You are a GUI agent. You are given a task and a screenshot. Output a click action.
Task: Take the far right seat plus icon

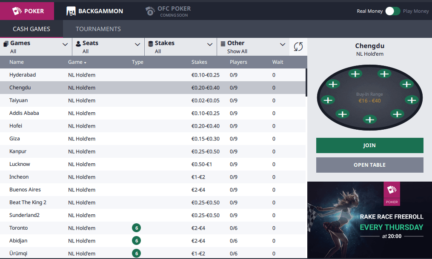point(412,100)
